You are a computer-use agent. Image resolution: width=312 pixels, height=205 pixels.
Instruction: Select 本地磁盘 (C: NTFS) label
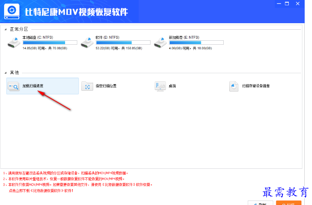[x=37, y=37]
